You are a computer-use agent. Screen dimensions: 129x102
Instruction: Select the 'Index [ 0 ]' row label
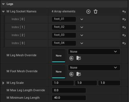click(18, 19)
